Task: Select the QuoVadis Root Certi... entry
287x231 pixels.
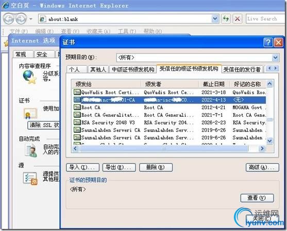Action: 110,93
